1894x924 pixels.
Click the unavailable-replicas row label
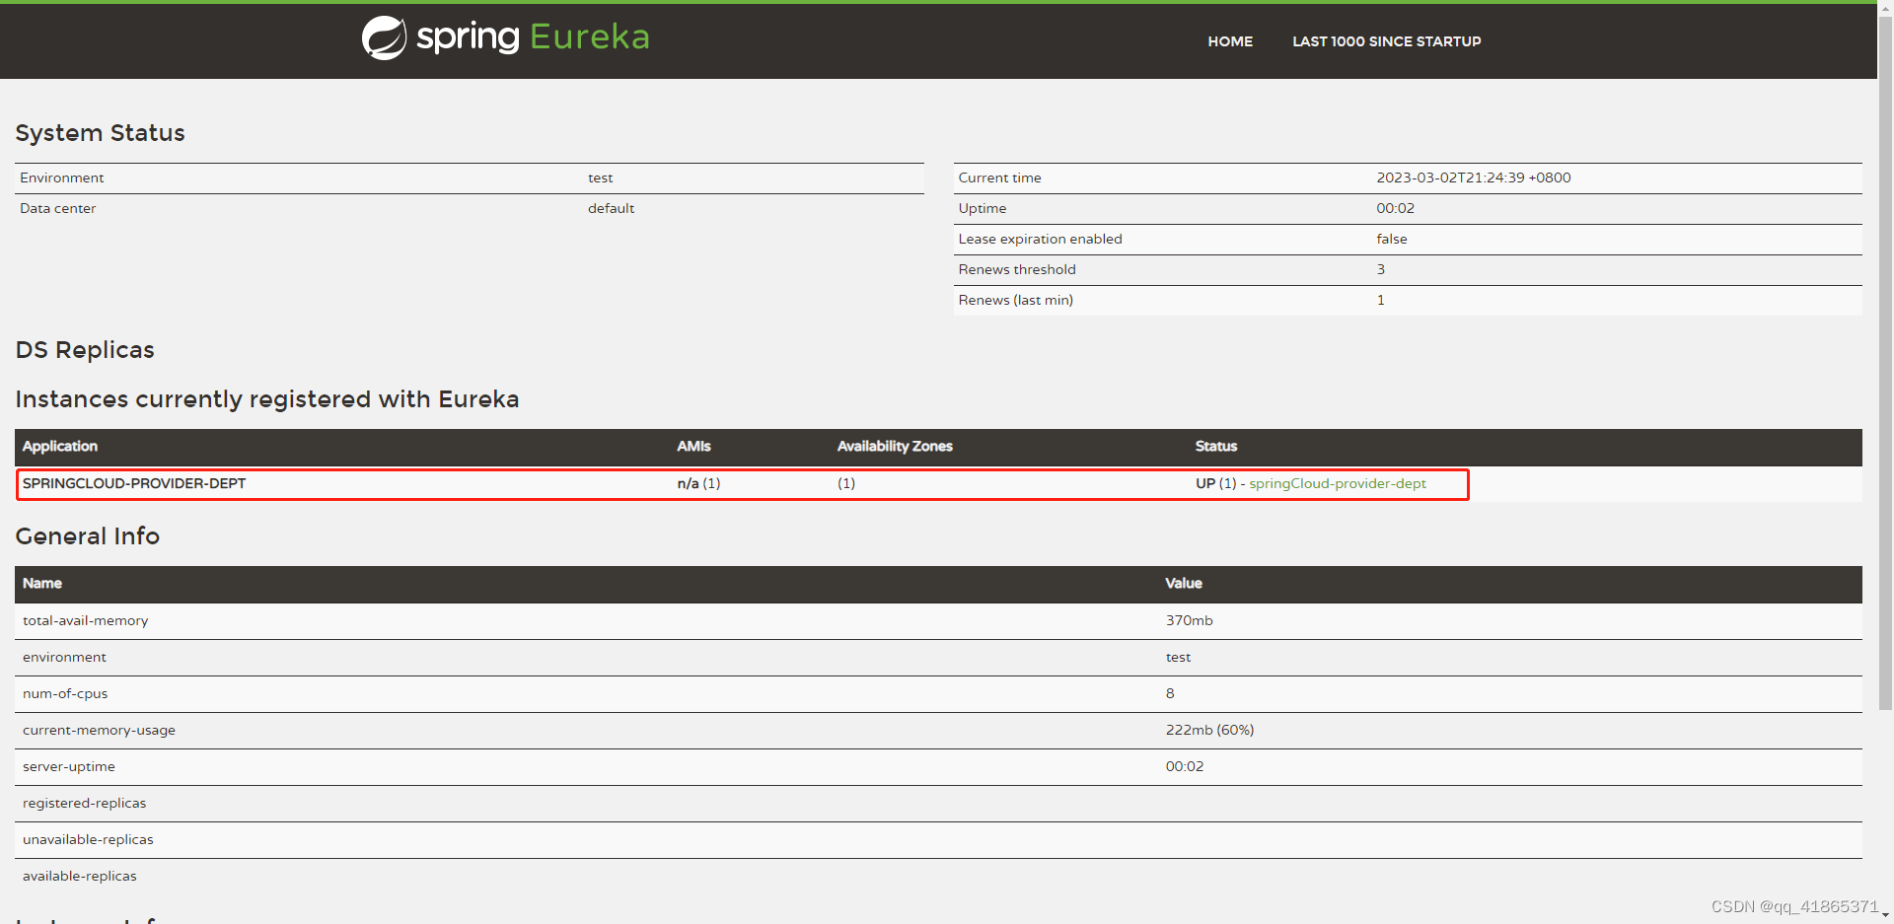[x=89, y=839]
